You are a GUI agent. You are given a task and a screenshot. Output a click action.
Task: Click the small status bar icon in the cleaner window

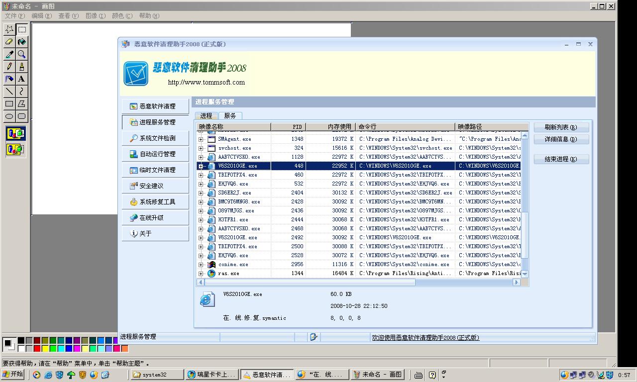(314, 337)
